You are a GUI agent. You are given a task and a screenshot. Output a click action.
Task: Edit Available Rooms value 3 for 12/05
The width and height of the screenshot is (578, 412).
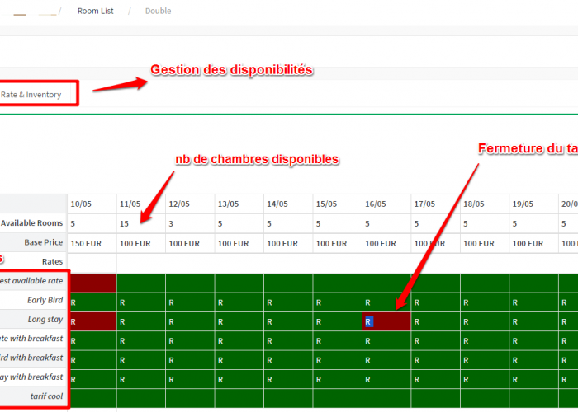coord(190,223)
